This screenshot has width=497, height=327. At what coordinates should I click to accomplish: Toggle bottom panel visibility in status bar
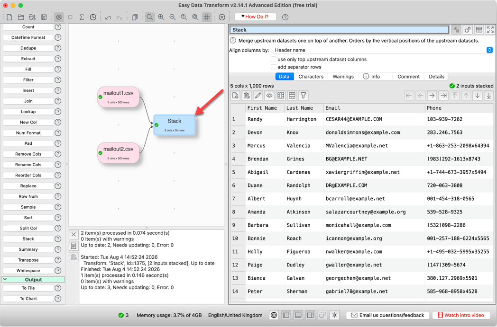pyautogui.click(x=298, y=315)
